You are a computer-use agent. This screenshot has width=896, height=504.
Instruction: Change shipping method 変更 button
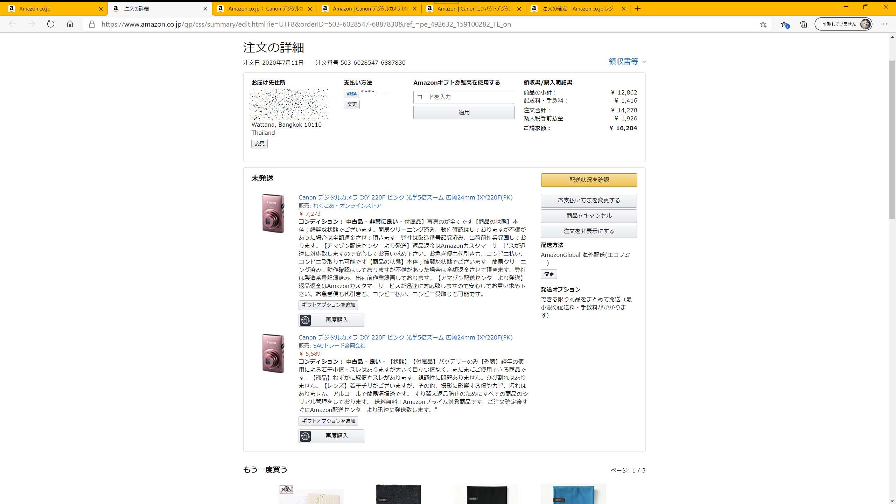click(x=549, y=274)
